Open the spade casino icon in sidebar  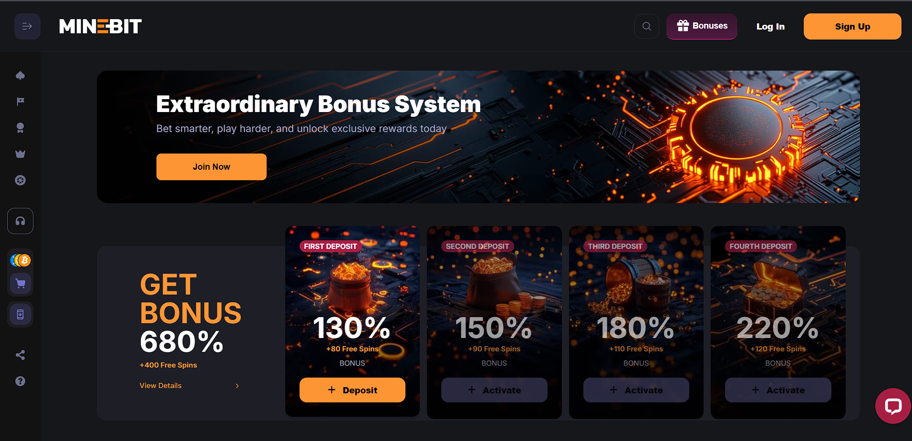(x=20, y=75)
